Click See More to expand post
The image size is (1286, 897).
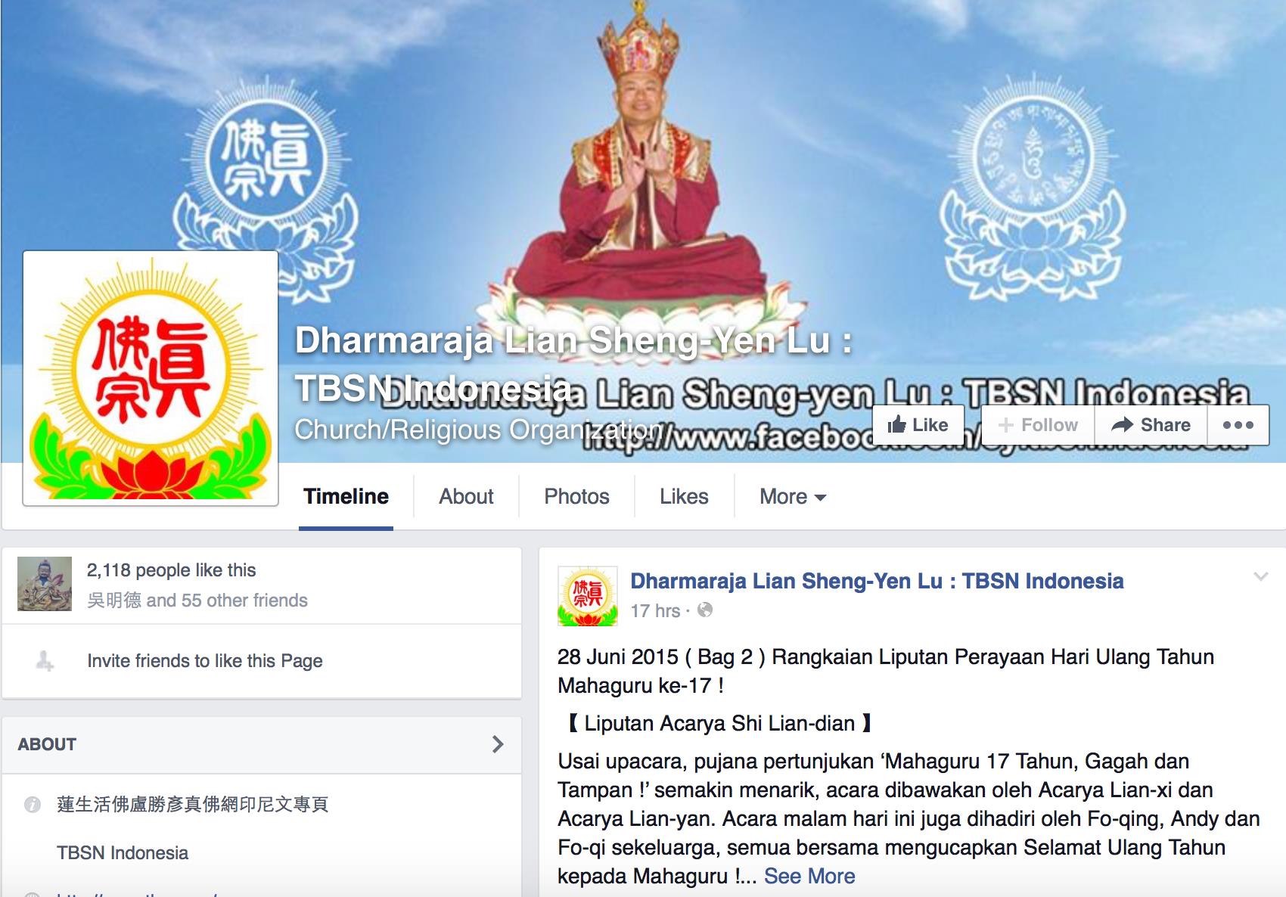(x=809, y=876)
